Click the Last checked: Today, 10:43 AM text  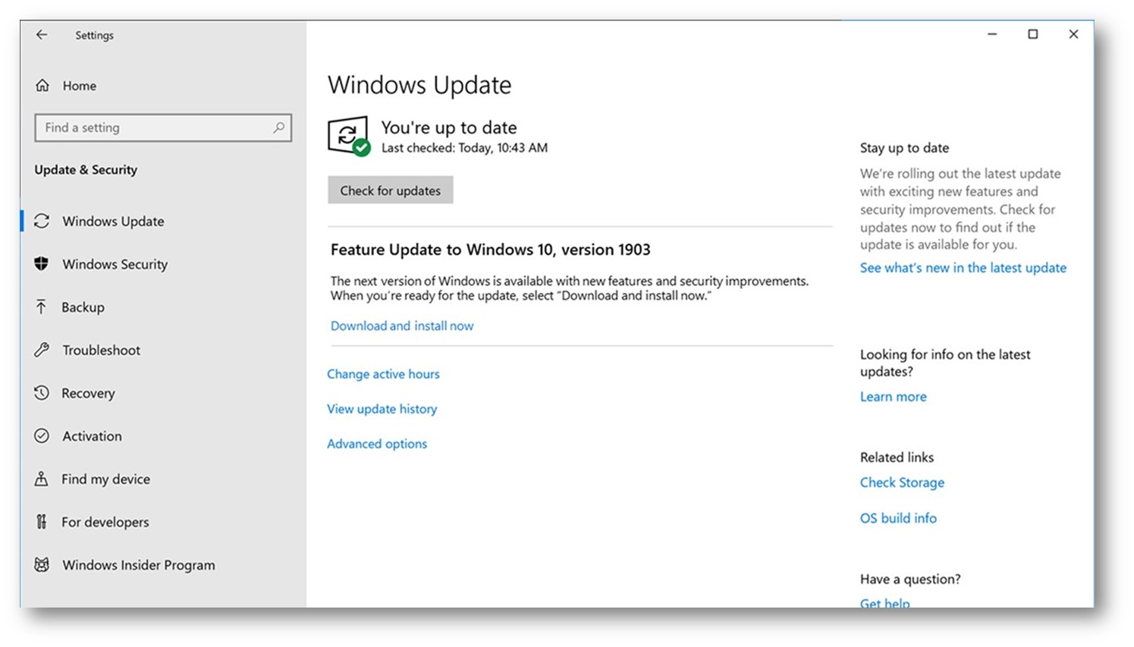[x=464, y=148]
